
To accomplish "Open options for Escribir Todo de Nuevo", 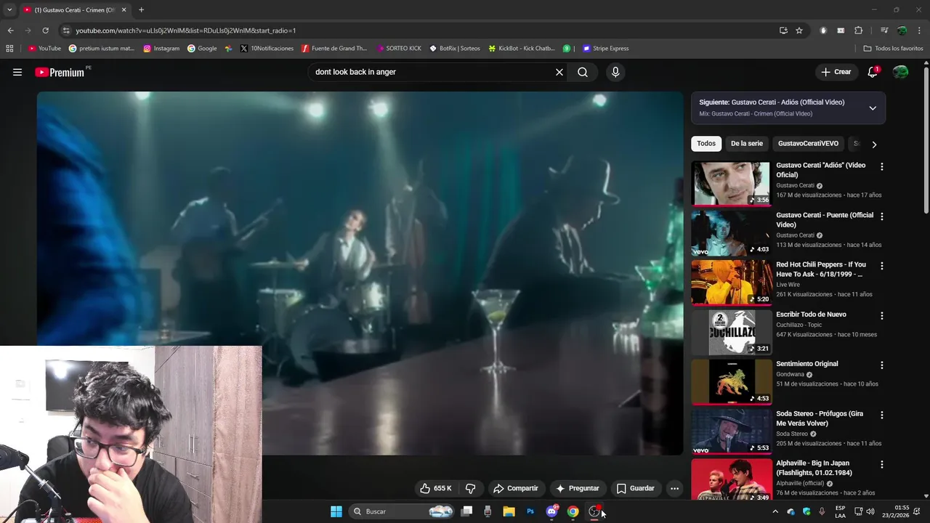I will tap(882, 316).
